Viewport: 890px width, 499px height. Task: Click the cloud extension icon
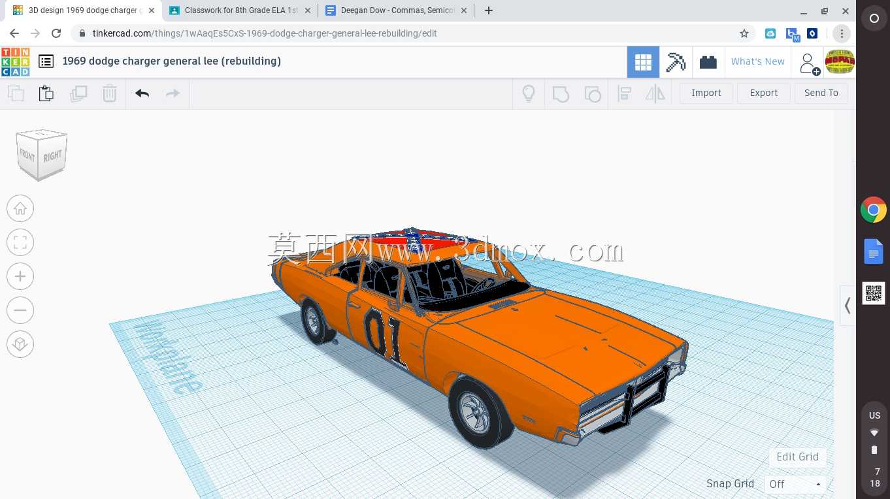[x=770, y=33]
